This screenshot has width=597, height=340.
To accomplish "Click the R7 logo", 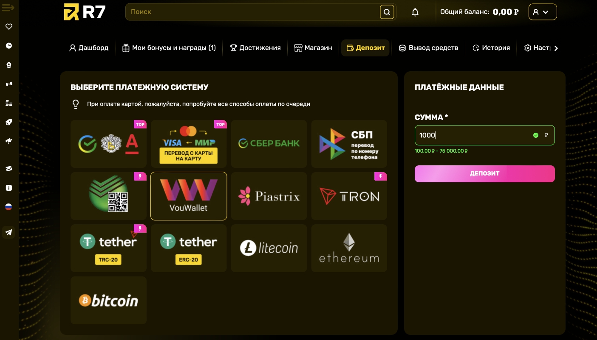I will (x=85, y=12).
